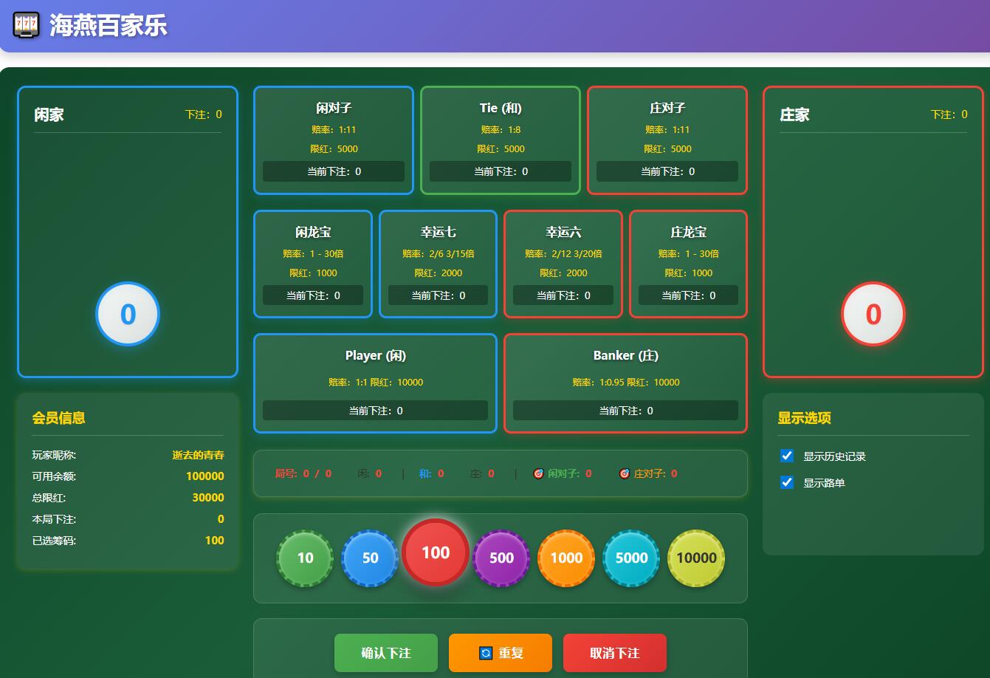
Task: Toggle the 显示路单 checkbox
Action: coord(787,482)
